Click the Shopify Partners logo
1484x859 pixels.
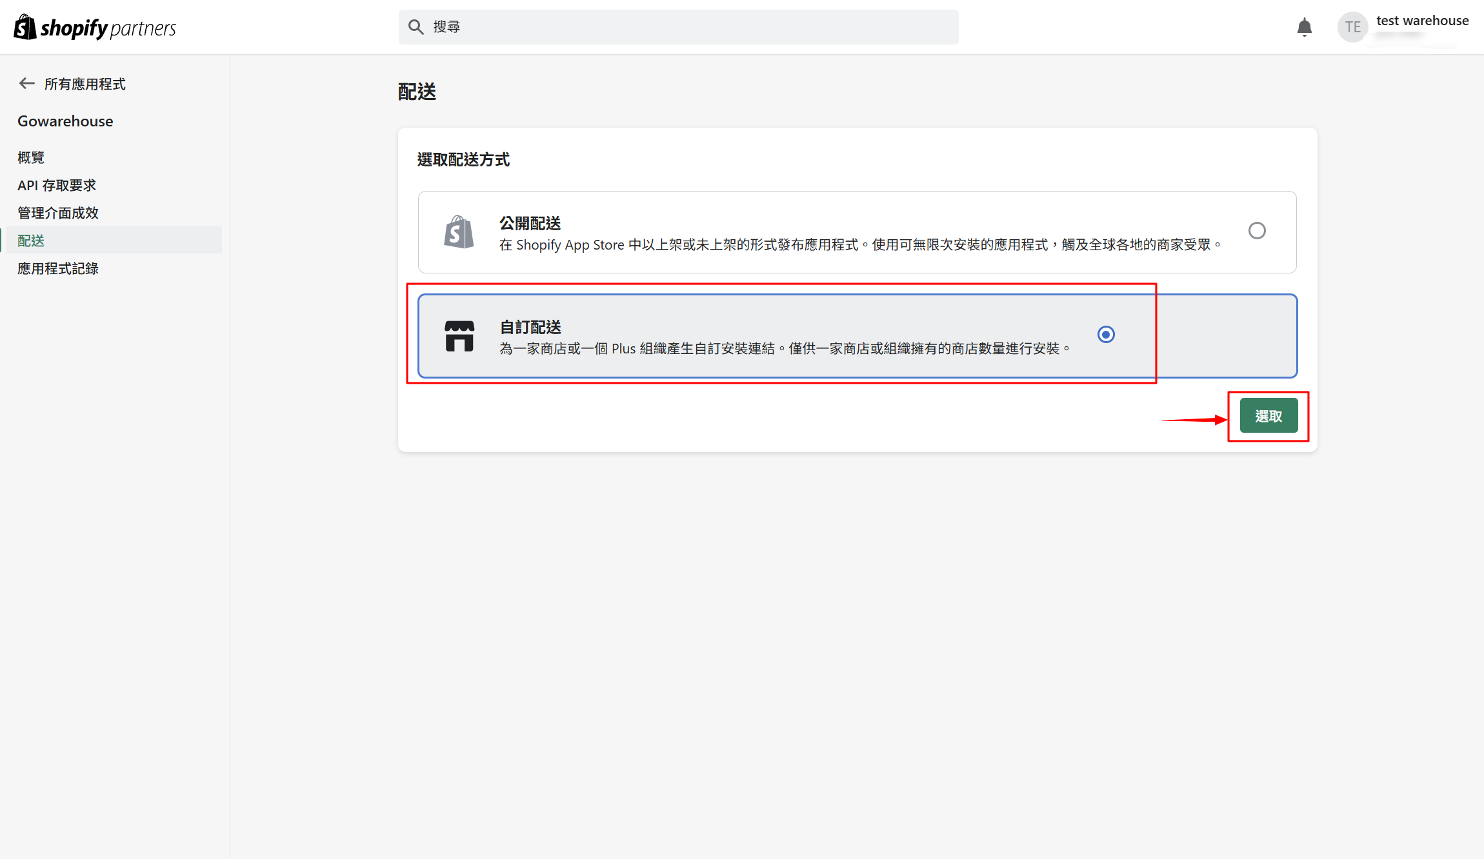click(x=95, y=28)
